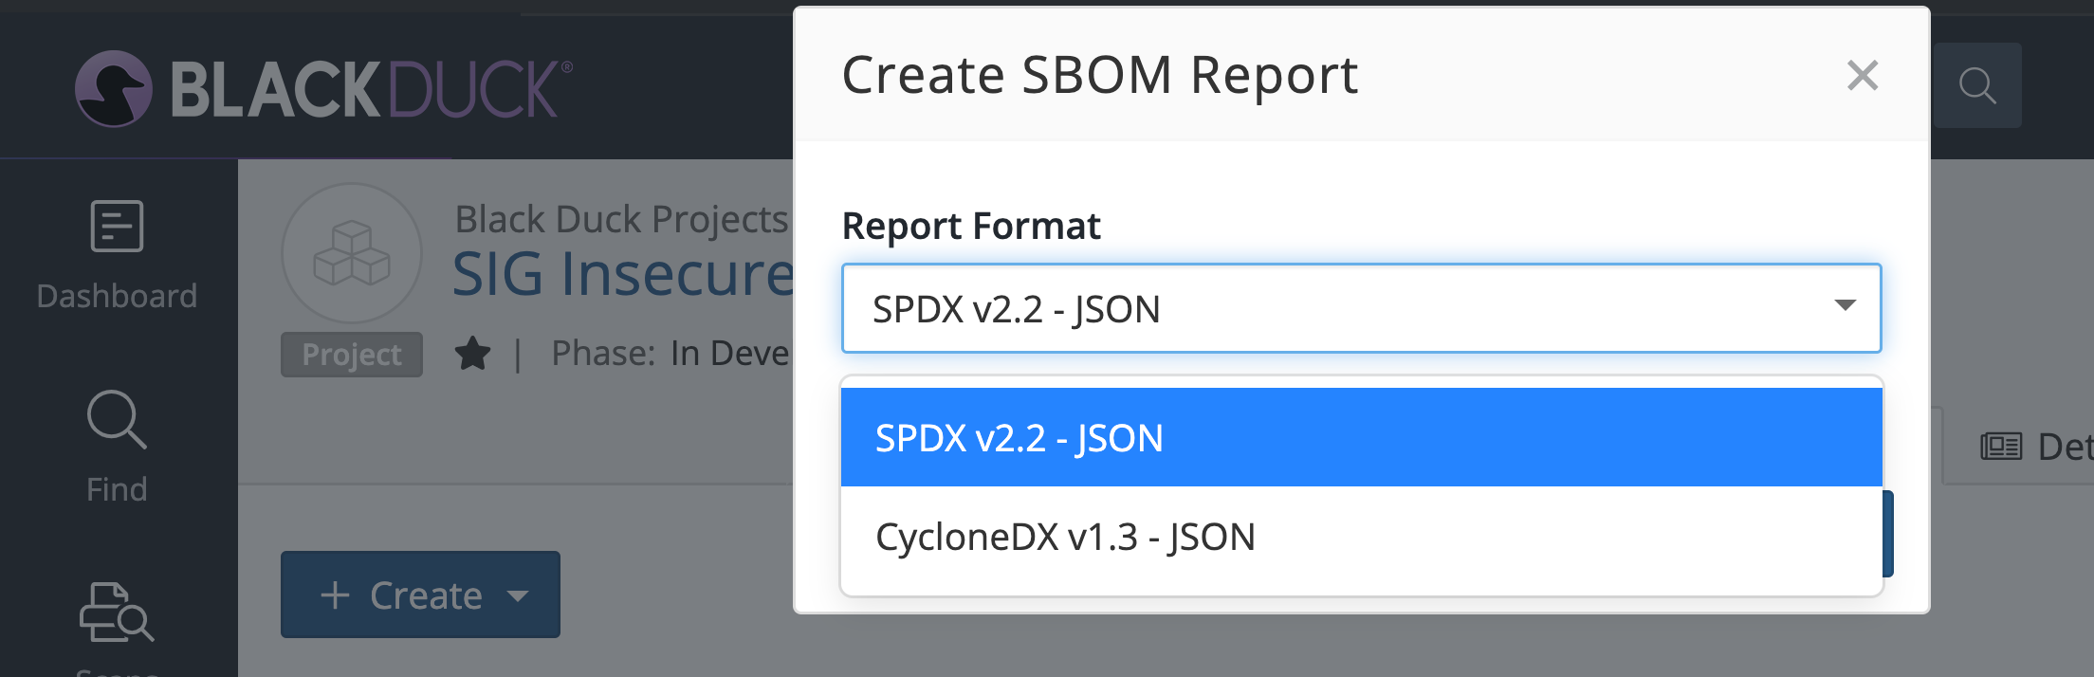Image resolution: width=2094 pixels, height=677 pixels.
Task: Open the Scans section in sidebar
Action: point(116,616)
